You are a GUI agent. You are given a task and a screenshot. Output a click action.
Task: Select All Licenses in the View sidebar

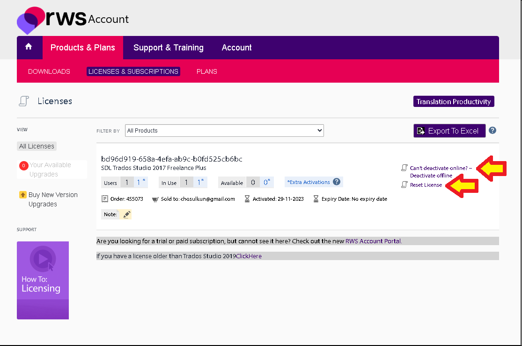coord(37,146)
